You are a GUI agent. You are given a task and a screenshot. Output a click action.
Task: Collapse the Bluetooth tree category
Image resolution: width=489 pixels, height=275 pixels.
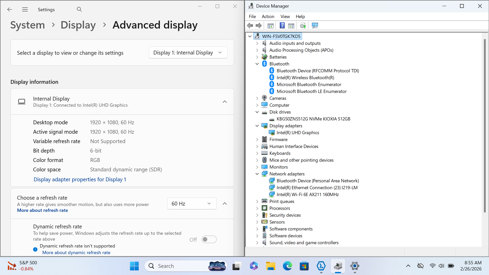pos(257,64)
